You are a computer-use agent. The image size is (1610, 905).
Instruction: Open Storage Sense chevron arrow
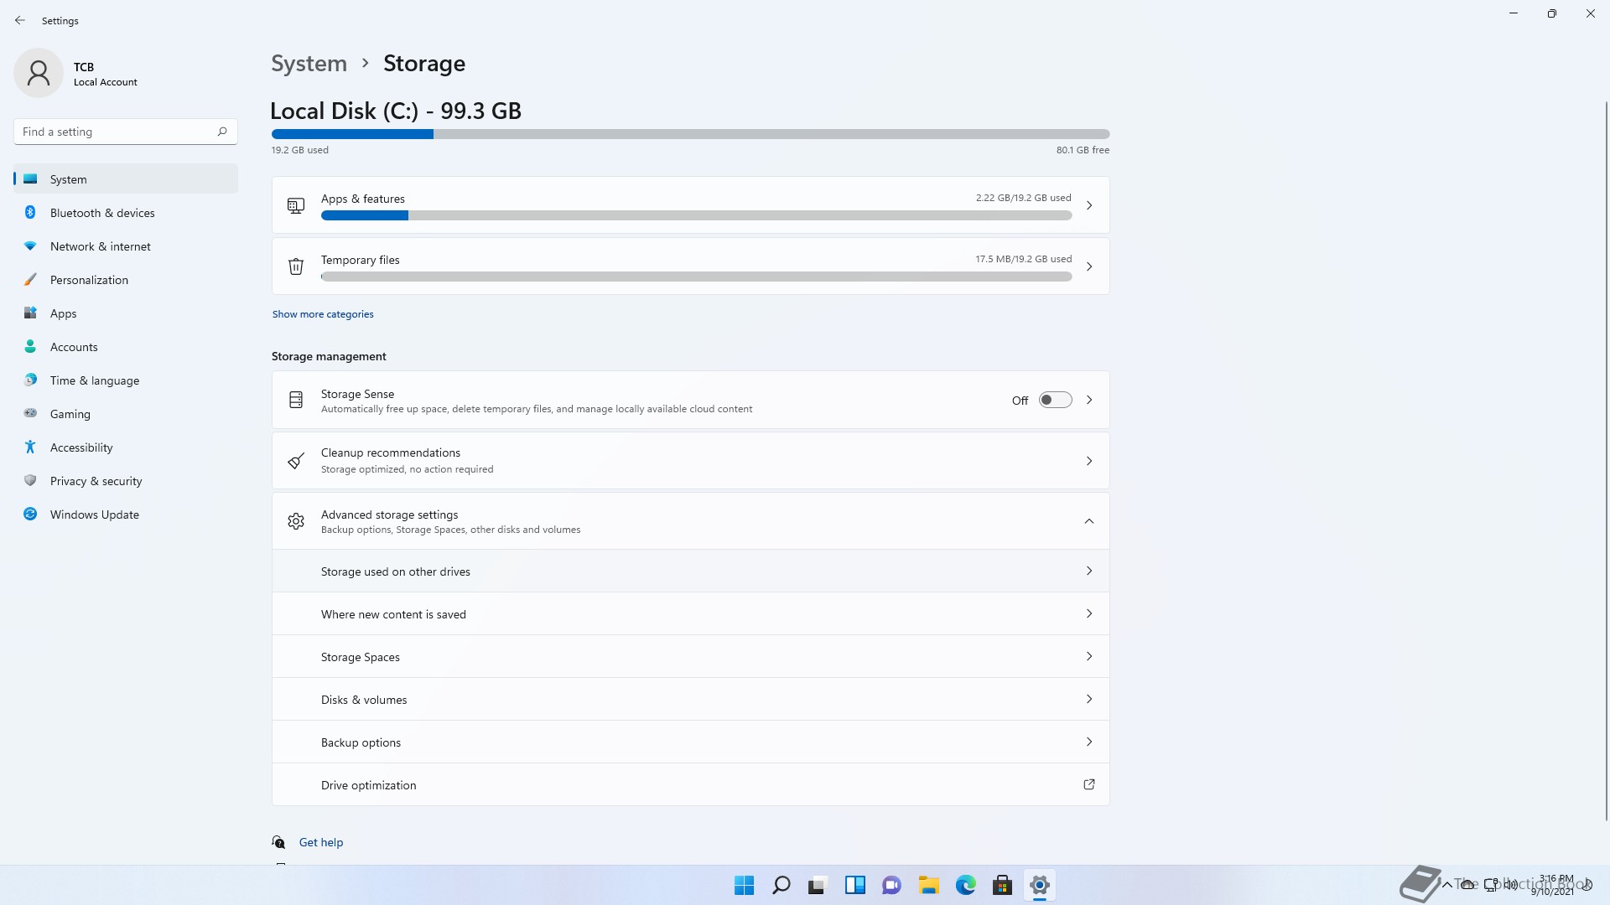click(x=1089, y=400)
